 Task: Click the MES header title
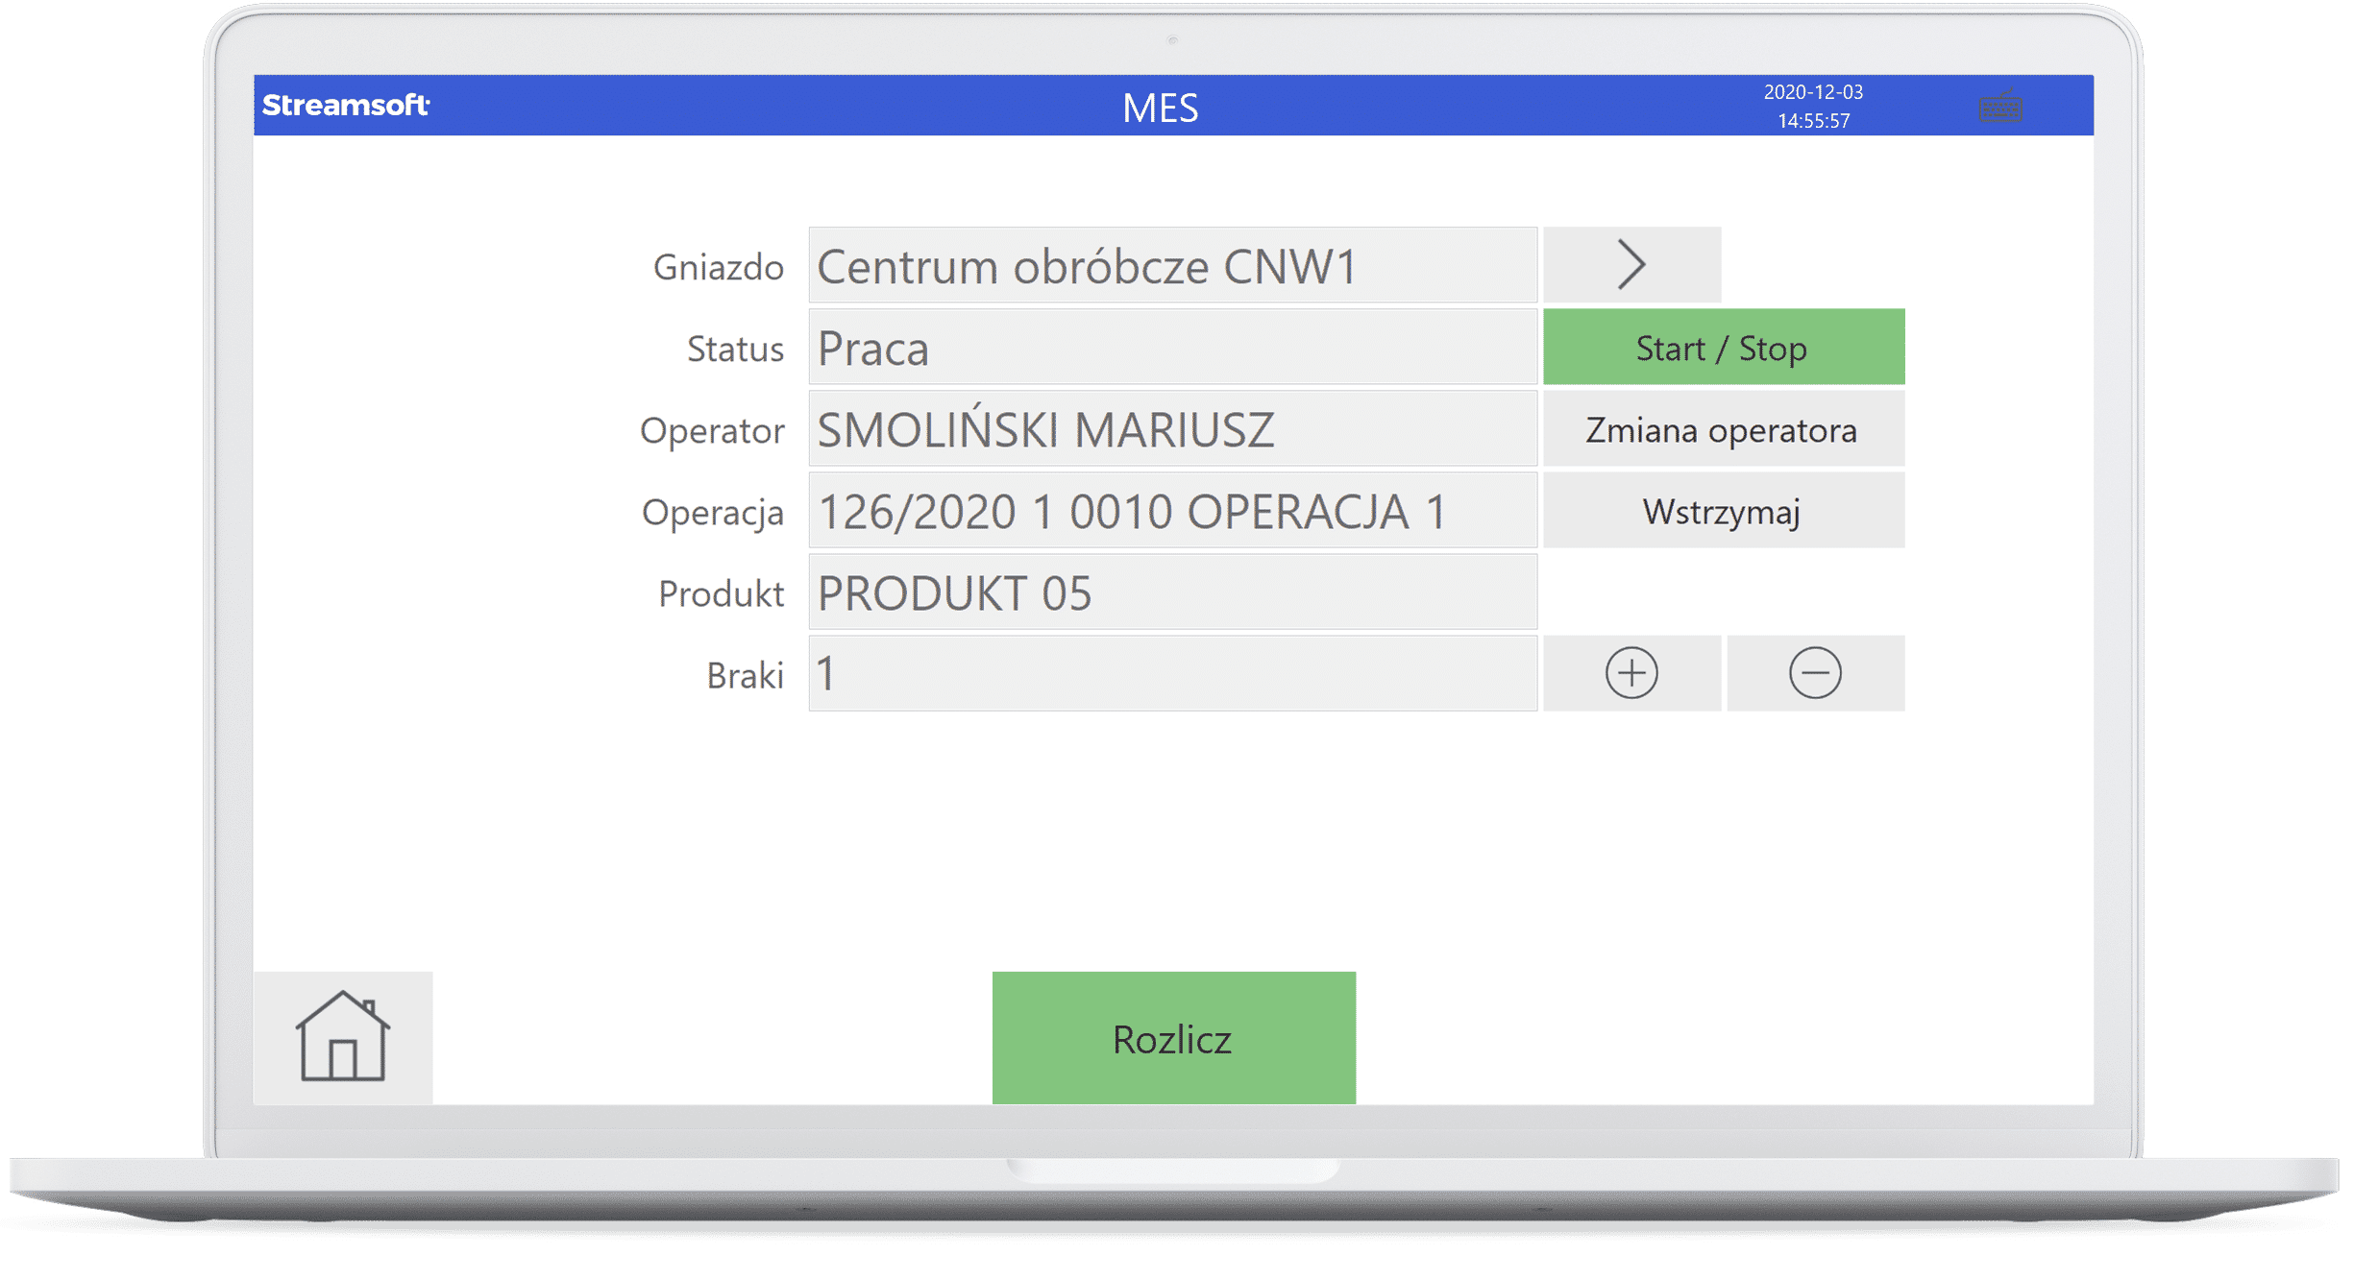point(1160,108)
